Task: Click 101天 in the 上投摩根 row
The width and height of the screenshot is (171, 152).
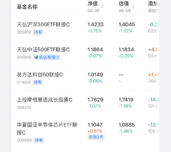Action: click(153, 106)
